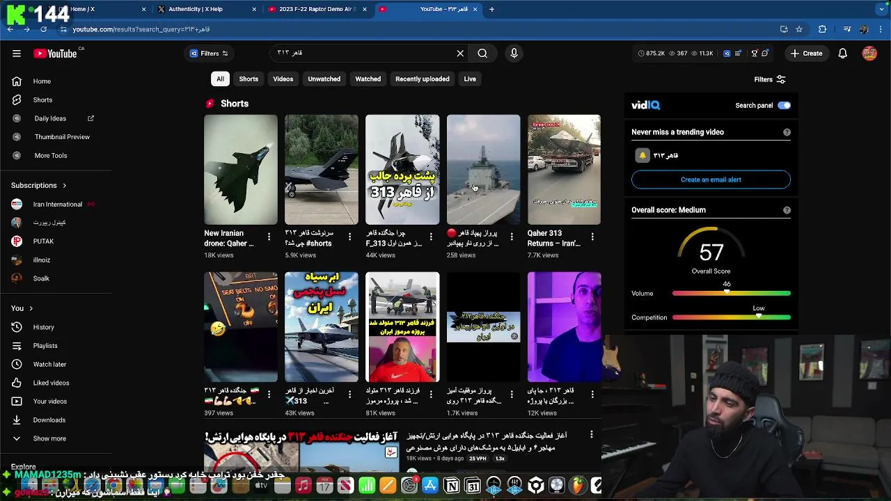Screen dimensions: 891x501
Task: Open the notifications bell
Action: 843,54
